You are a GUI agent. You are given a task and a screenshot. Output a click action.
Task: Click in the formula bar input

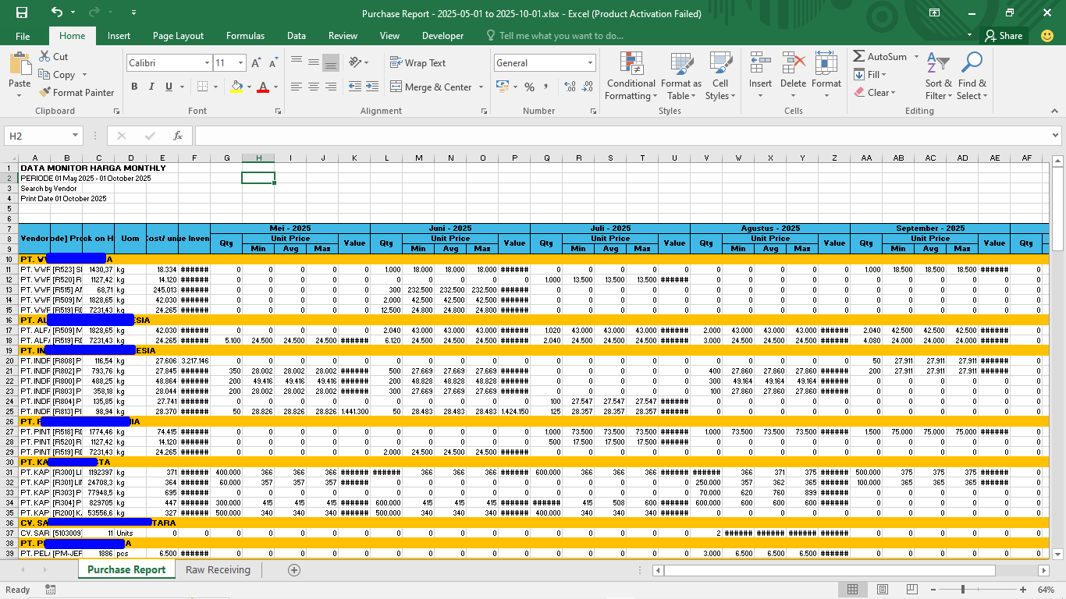click(622, 136)
